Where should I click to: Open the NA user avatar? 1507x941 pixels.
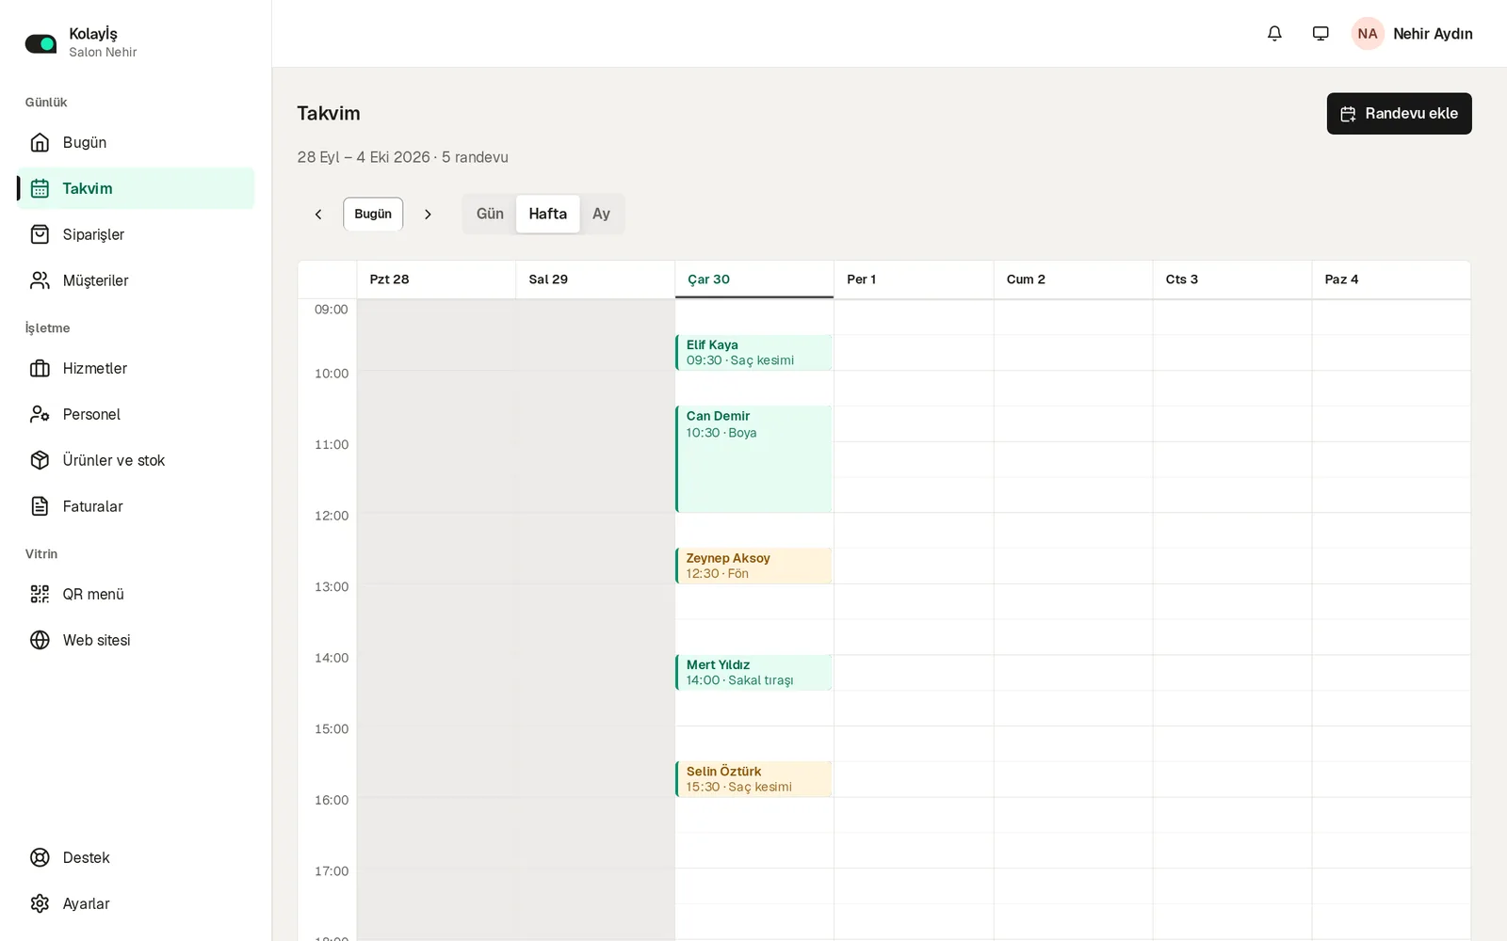coord(1368,34)
